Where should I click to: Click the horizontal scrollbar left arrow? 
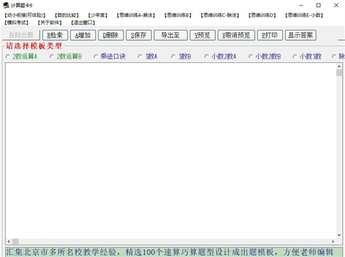pos(9,241)
